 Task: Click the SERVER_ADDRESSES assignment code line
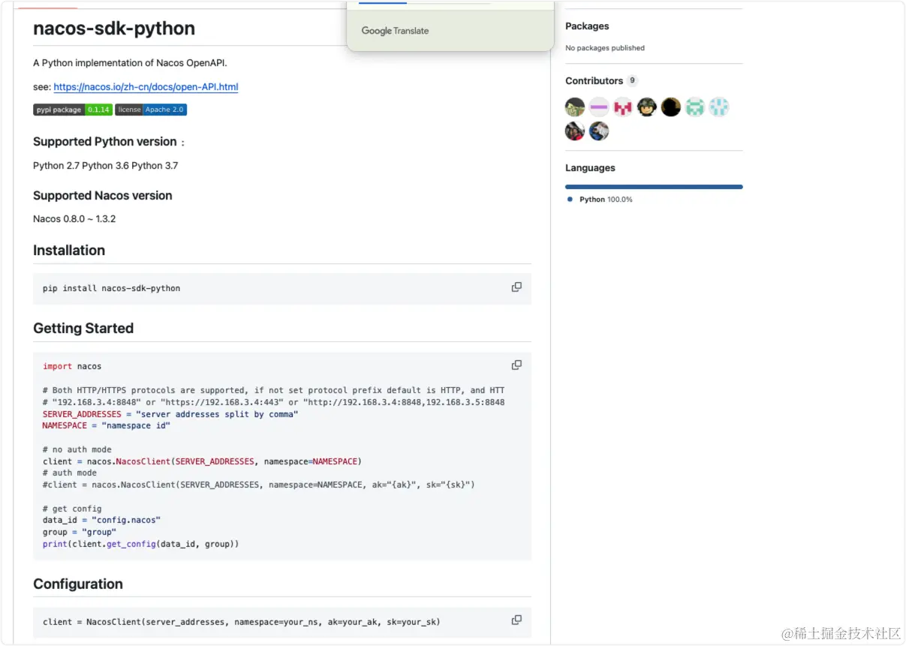coord(170,414)
